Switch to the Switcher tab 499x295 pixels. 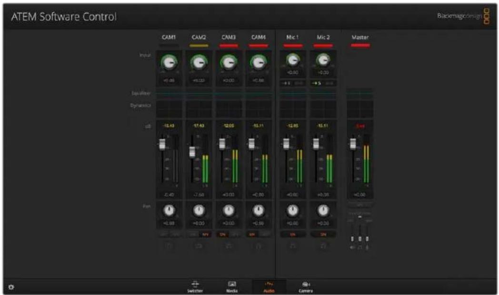point(195,286)
